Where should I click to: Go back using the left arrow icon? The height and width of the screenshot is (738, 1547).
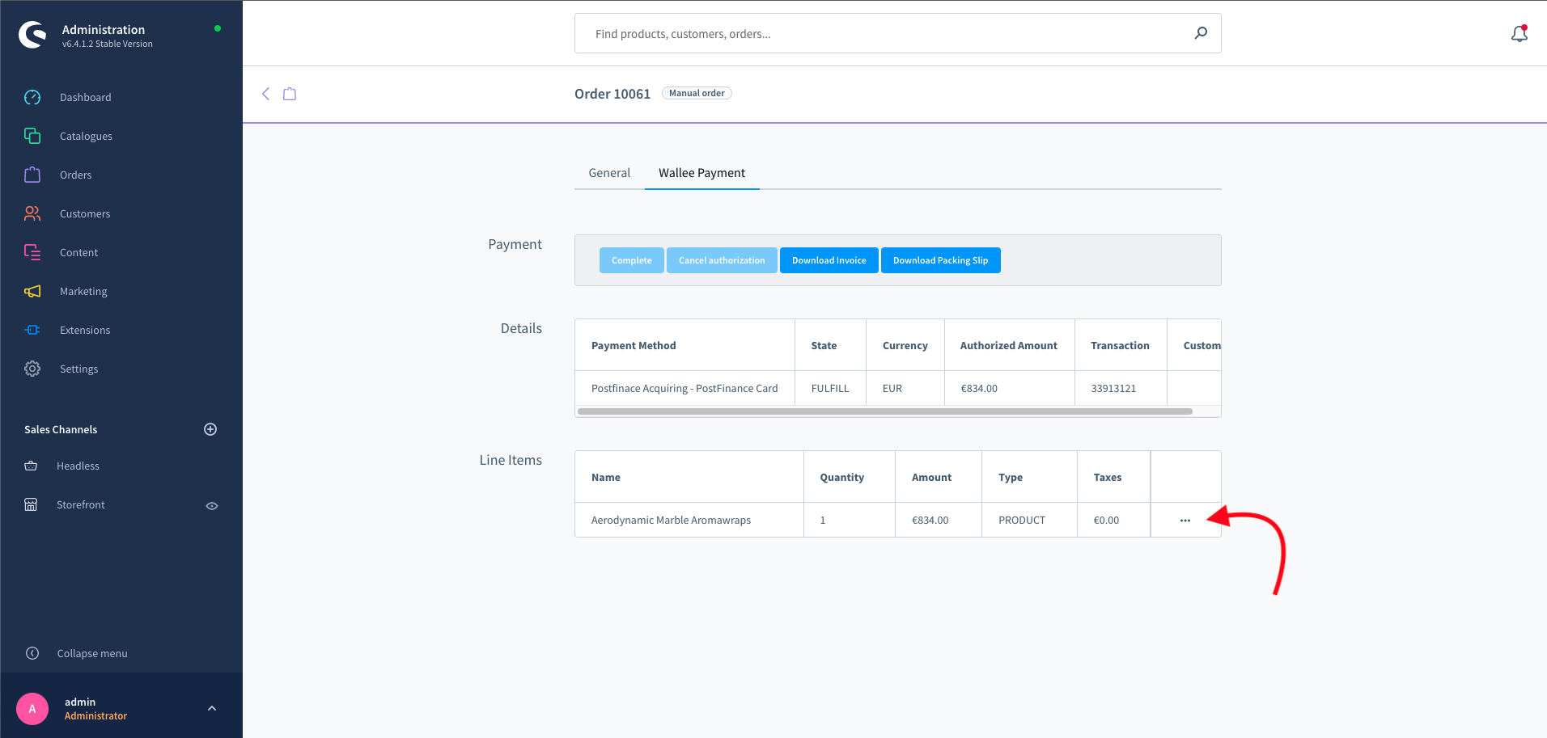click(x=265, y=94)
